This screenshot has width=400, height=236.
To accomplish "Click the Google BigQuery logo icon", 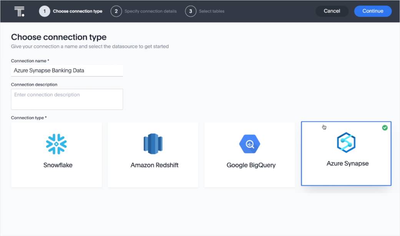I will coord(250,144).
